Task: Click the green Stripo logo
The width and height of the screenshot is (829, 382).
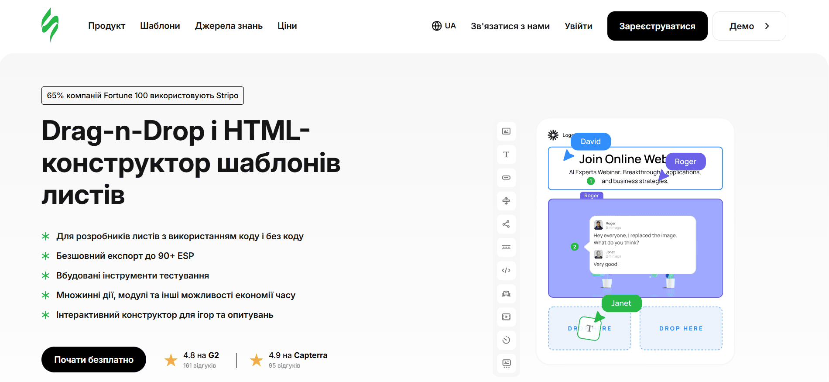Action: (50, 25)
